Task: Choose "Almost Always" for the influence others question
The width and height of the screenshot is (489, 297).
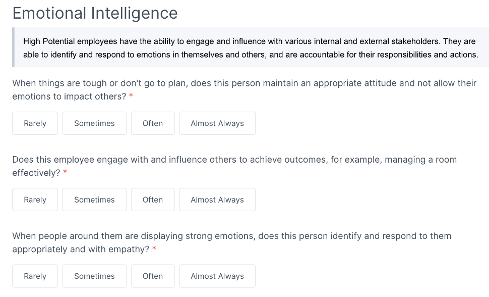Action: coord(217,200)
